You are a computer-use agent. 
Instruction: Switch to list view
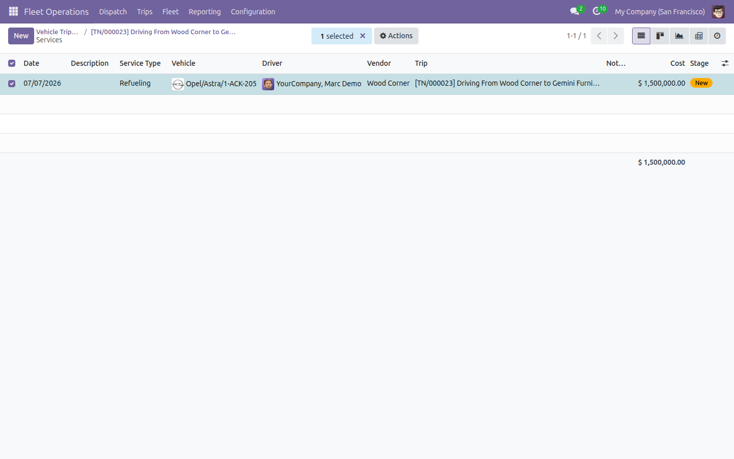641,36
